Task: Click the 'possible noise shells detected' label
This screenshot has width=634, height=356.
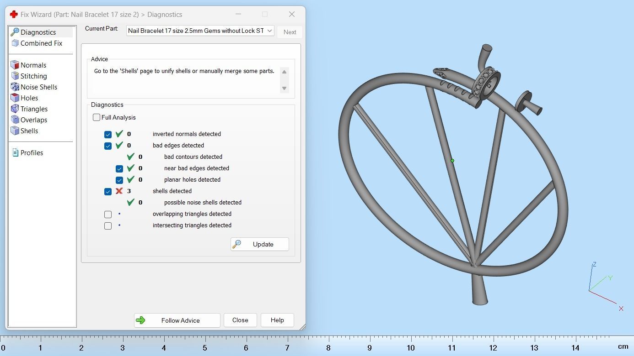Action: (203, 202)
